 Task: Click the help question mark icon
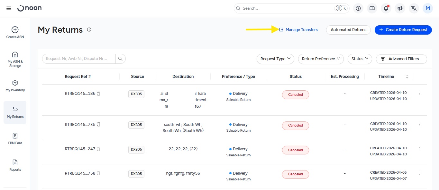358,8
